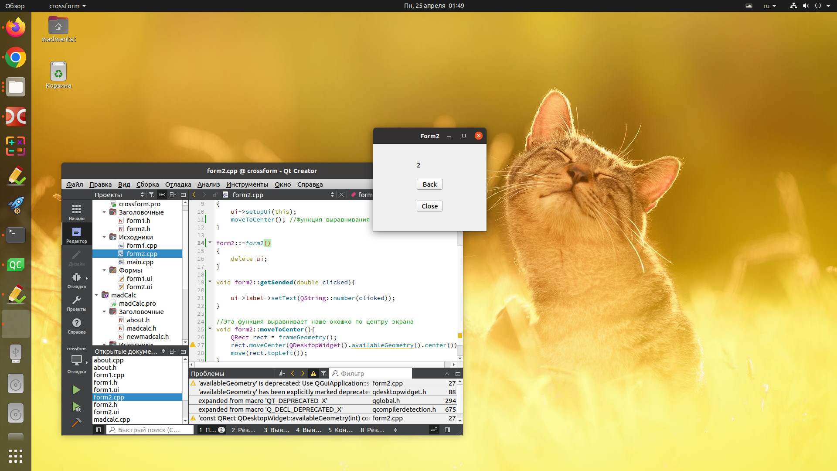This screenshot has width=837, height=471.
Task: Close the form2.cpp document with X
Action: click(x=341, y=195)
